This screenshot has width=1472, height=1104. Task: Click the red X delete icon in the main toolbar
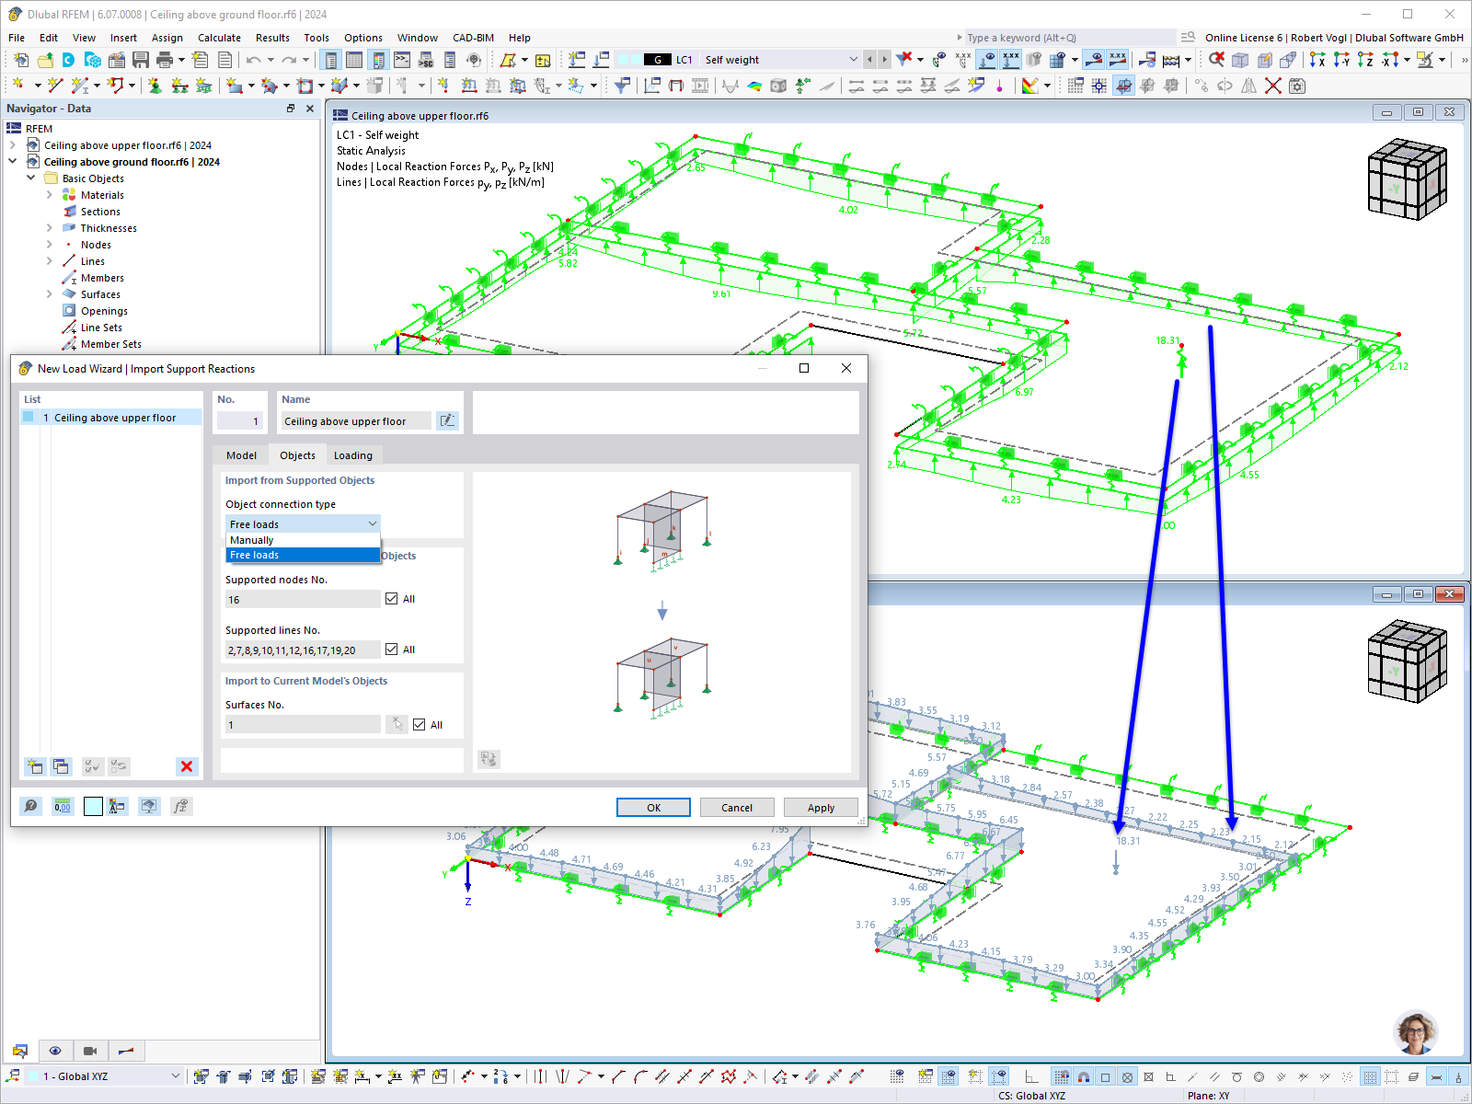[1273, 86]
